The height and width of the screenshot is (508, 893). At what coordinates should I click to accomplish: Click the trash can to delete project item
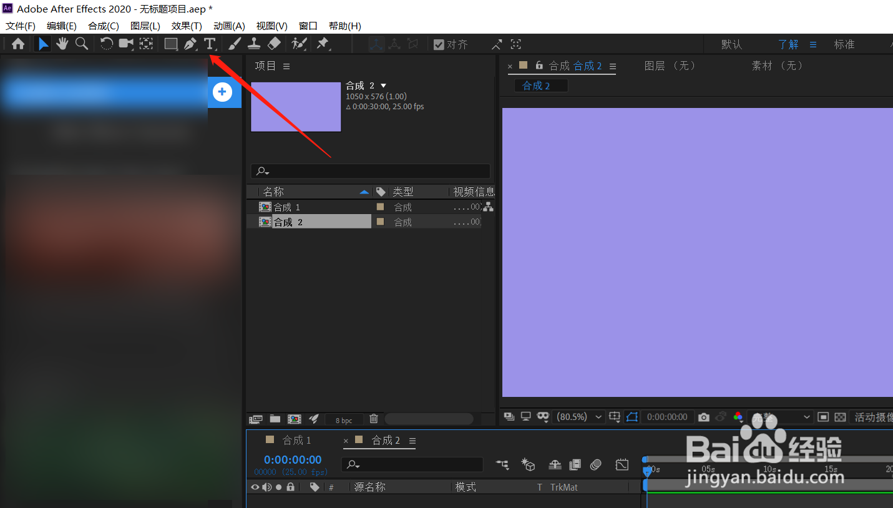pos(374,419)
